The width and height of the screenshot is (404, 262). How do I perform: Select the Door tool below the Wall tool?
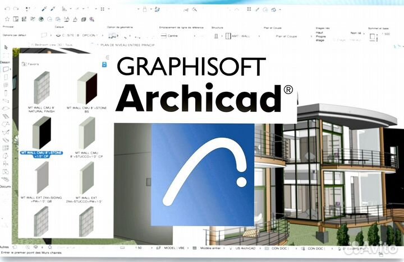(x=6, y=77)
